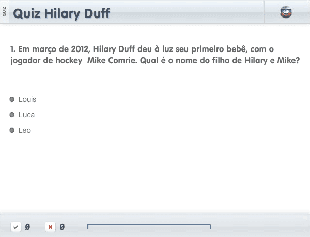Click the Globo logo icon
This screenshot has width=310, height=237.
point(286,12)
